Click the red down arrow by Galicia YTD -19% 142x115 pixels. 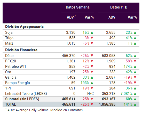pyautogui.click(x=135, y=77)
